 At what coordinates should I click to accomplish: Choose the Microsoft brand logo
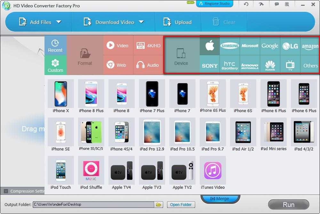point(250,46)
